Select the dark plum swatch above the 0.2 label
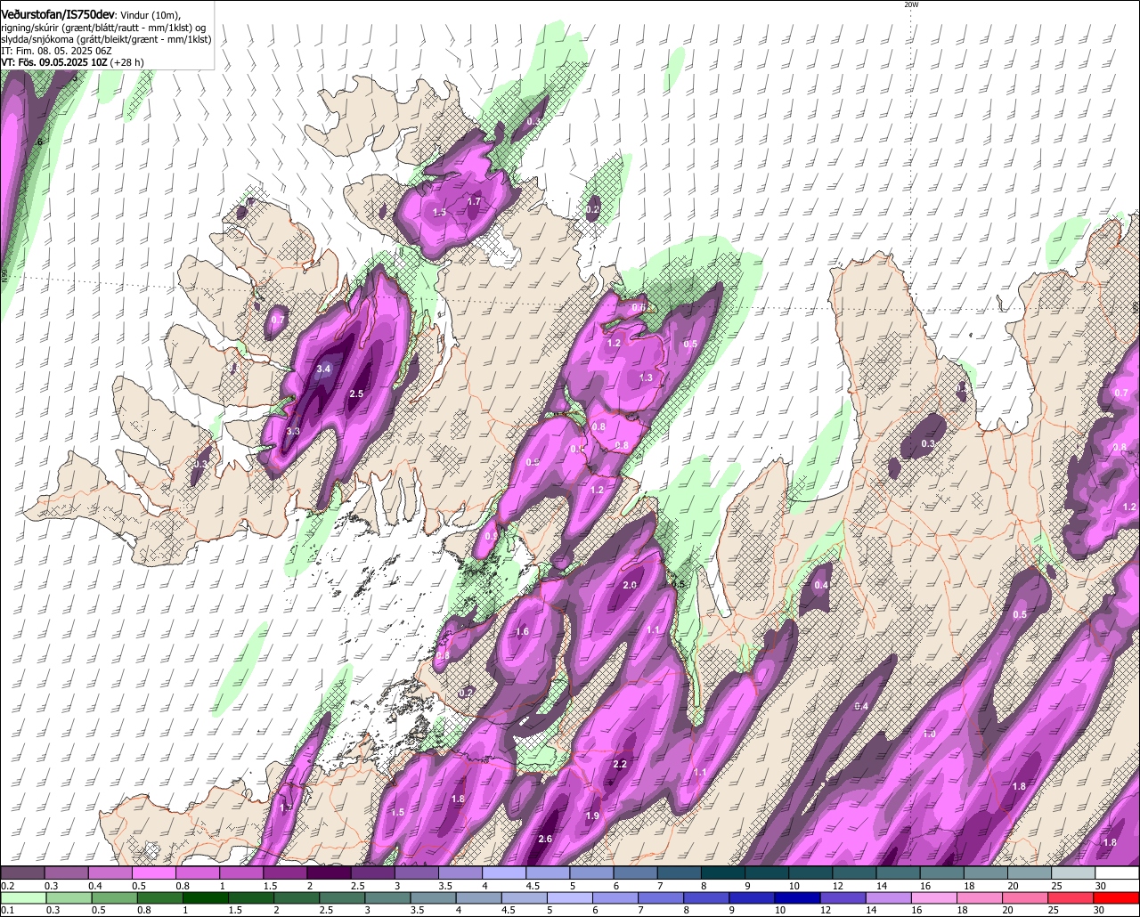 (21, 873)
